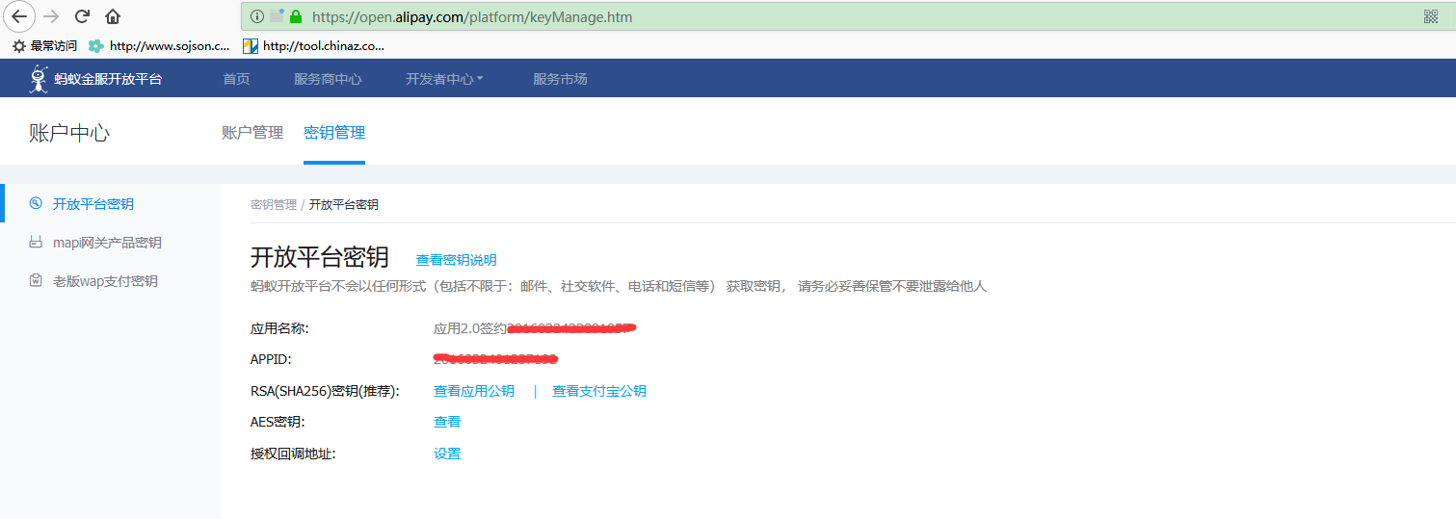Expand the 开发者中心 dropdown menu

(444, 79)
